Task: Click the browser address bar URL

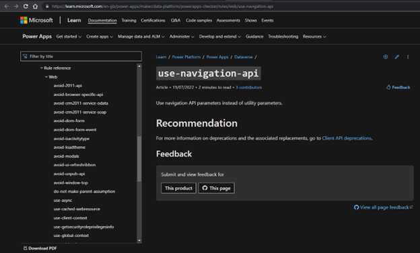Action: pos(162,6)
